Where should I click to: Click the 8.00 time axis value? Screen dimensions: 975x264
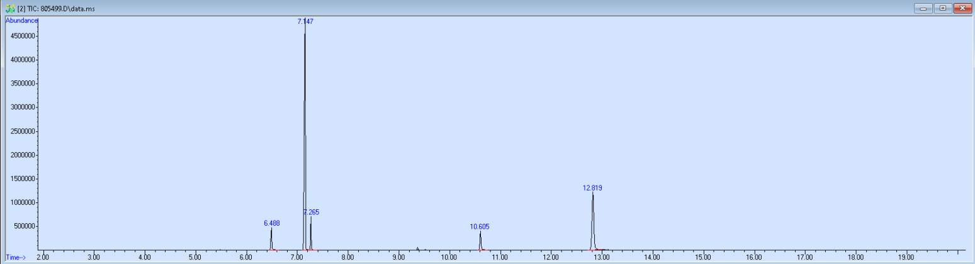[x=347, y=257]
